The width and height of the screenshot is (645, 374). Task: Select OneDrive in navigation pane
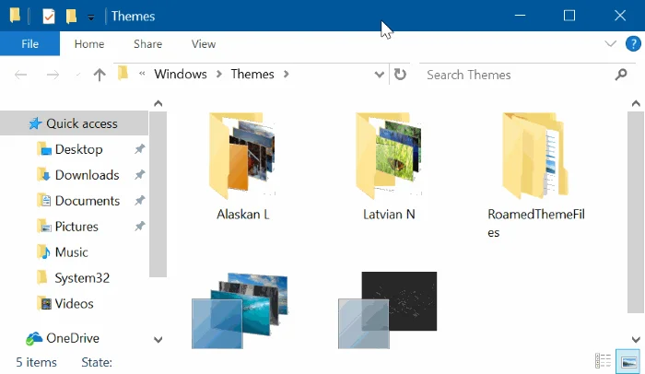74,338
